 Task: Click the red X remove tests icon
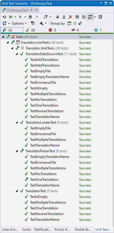coord(71,17)
